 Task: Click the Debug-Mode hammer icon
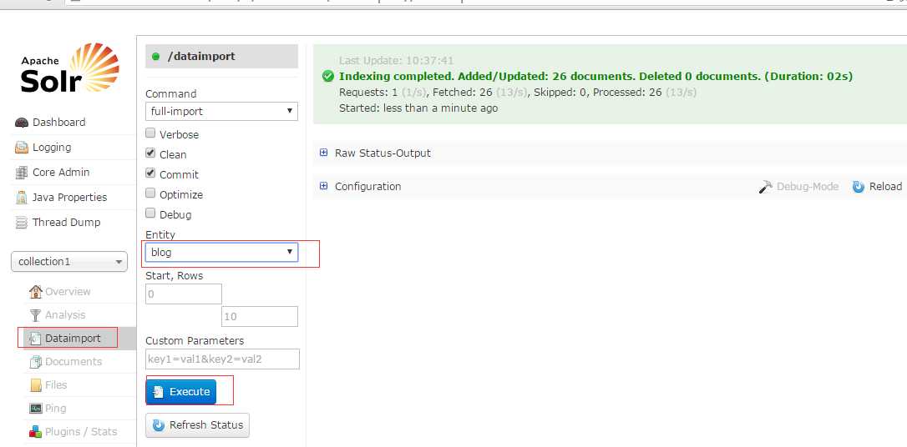[765, 187]
